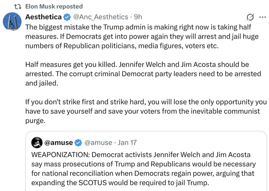Click the 9h post timestamp
This screenshot has height=191, width=269.
click(138, 17)
